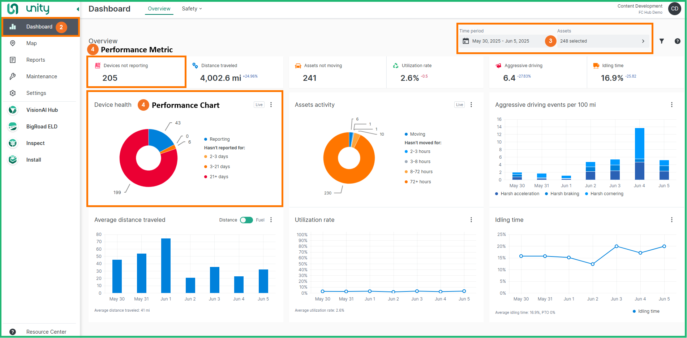Click the Jun 4 aggressive driving bar
This screenshot has width=687, height=338.
[639, 154]
